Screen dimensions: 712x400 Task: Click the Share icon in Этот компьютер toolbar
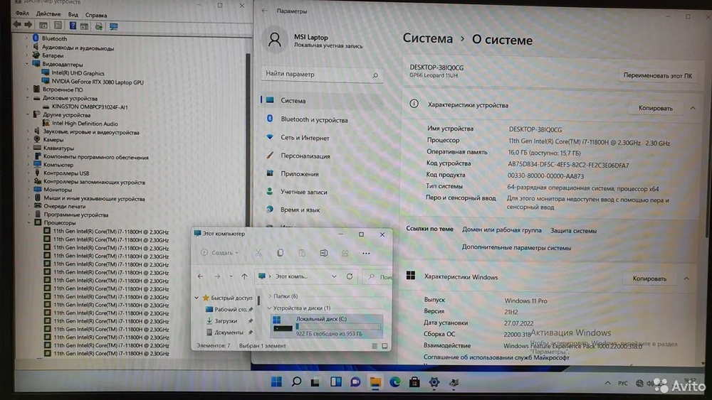click(345, 253)
